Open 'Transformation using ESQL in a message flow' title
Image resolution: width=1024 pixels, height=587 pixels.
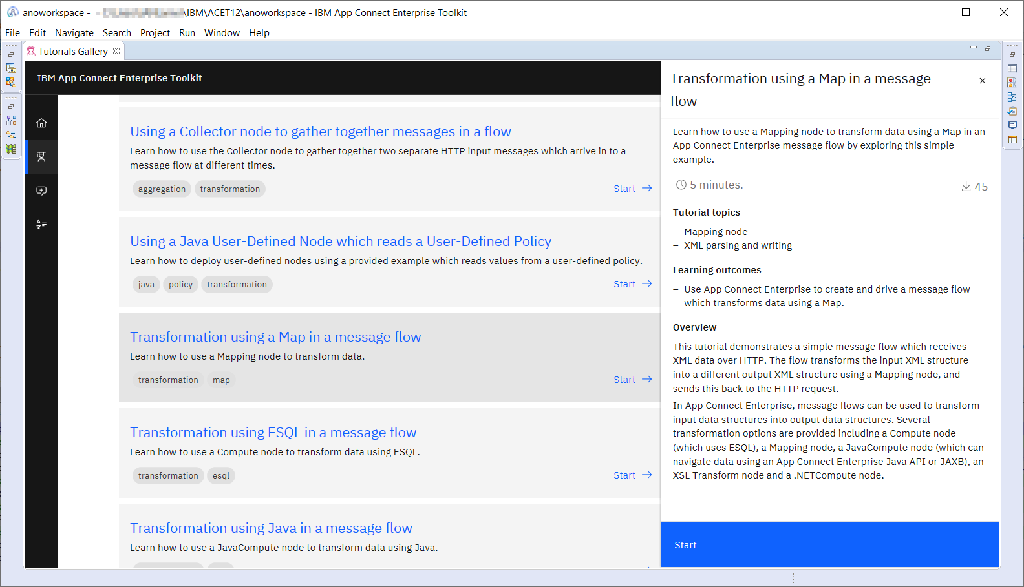point(273,433)
